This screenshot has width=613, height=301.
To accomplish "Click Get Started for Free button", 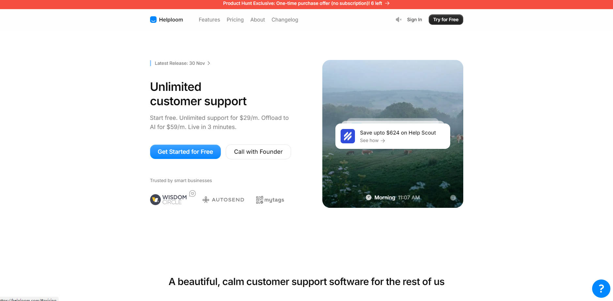I will point(185,152).
